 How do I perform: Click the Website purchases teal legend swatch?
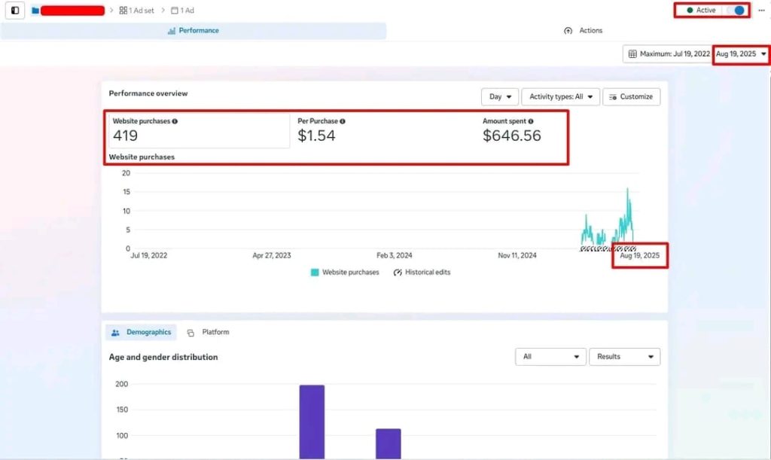(315, 273)
